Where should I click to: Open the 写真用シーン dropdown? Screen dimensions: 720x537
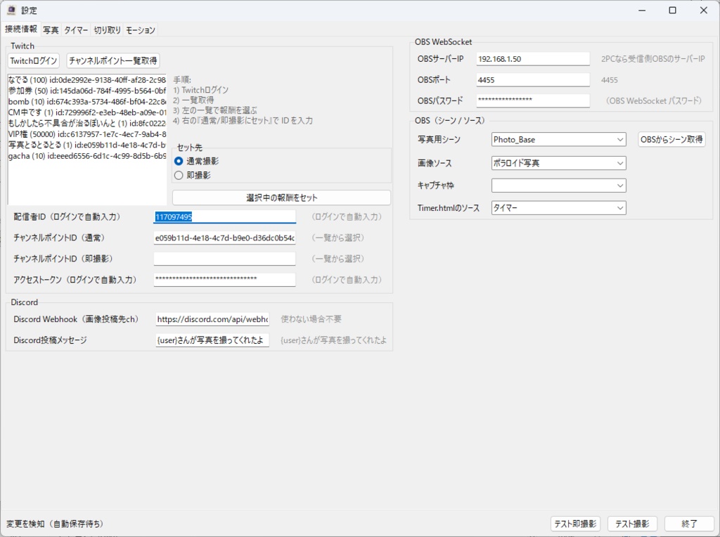(x=559, y=140)
